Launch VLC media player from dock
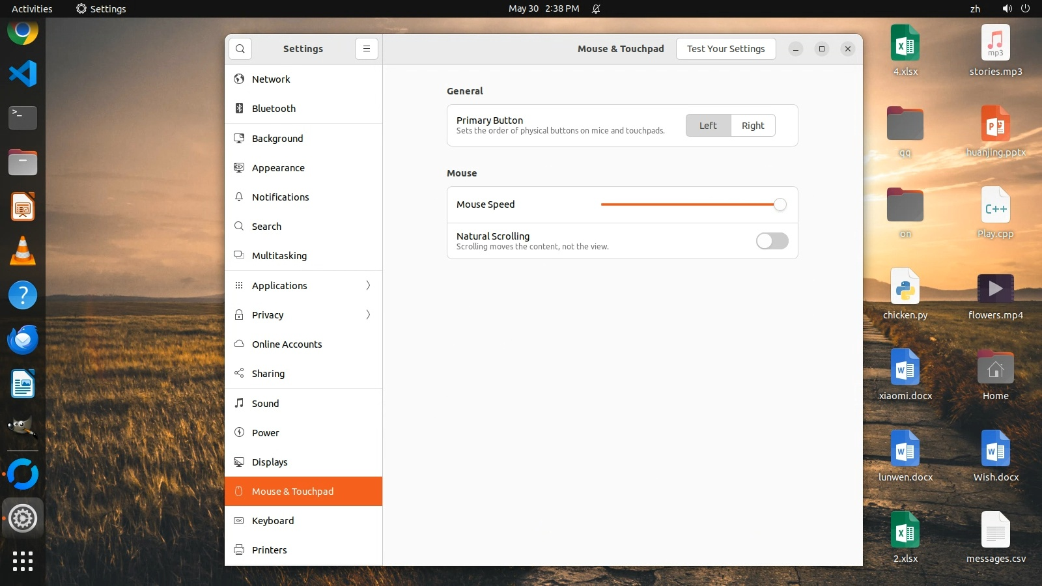This screenshot has width=1042, height=586. point(23,251)
